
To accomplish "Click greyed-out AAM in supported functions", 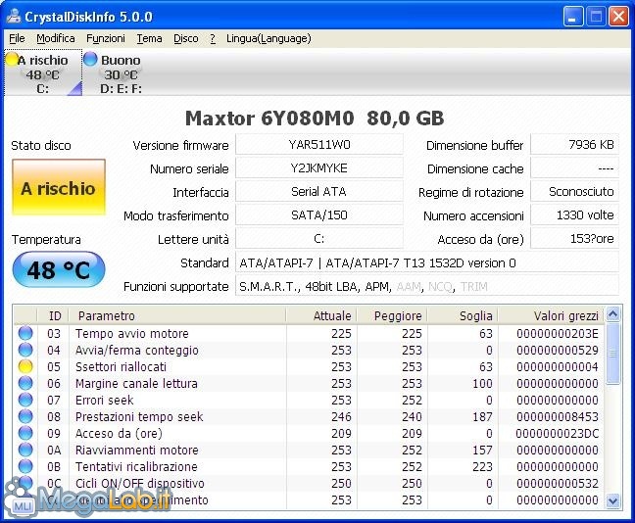I will coord(409,287).
